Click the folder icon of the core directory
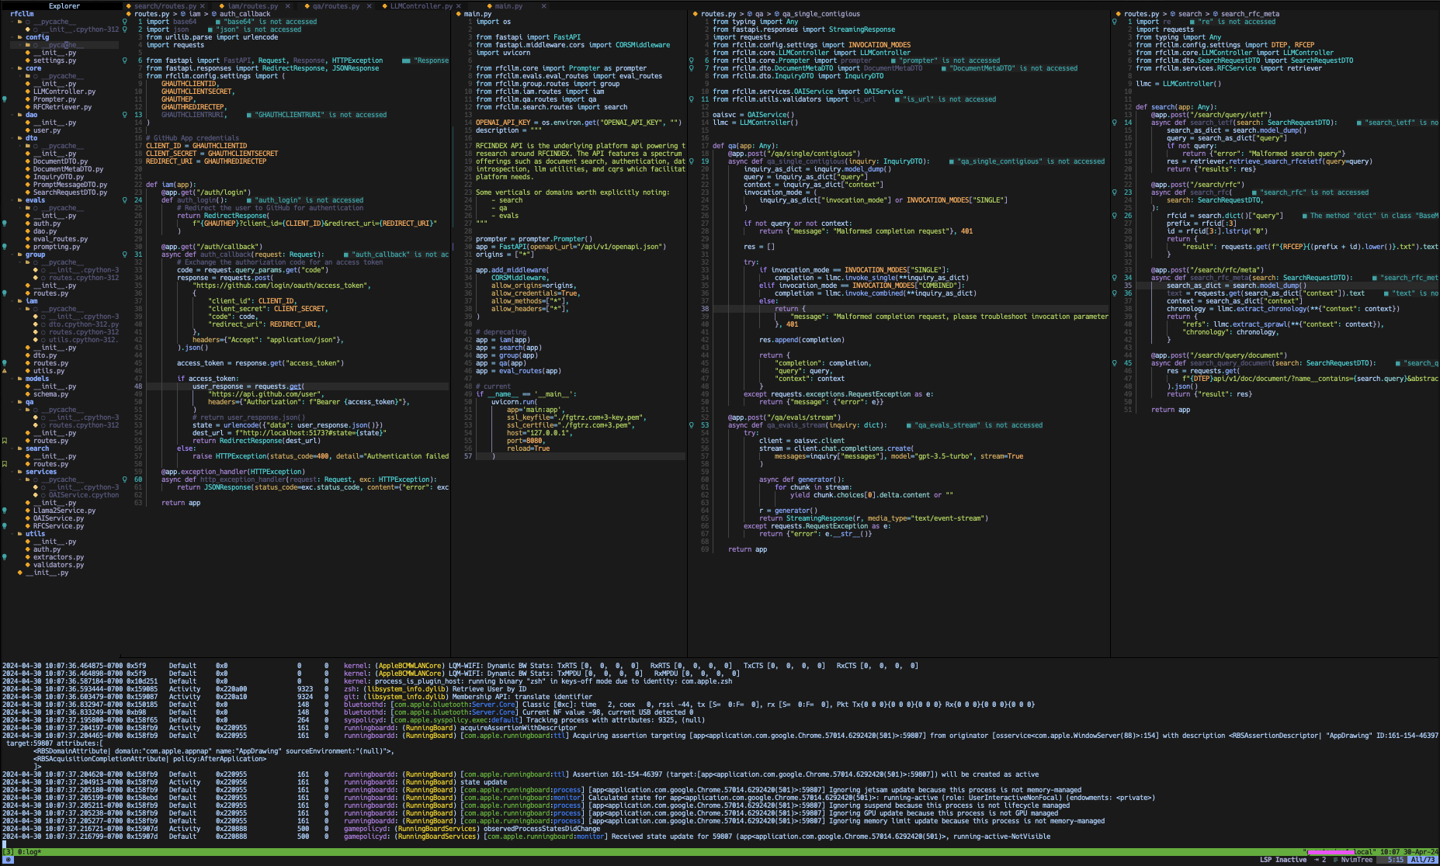The image size is (1440, 866). [x=19, y=68]
